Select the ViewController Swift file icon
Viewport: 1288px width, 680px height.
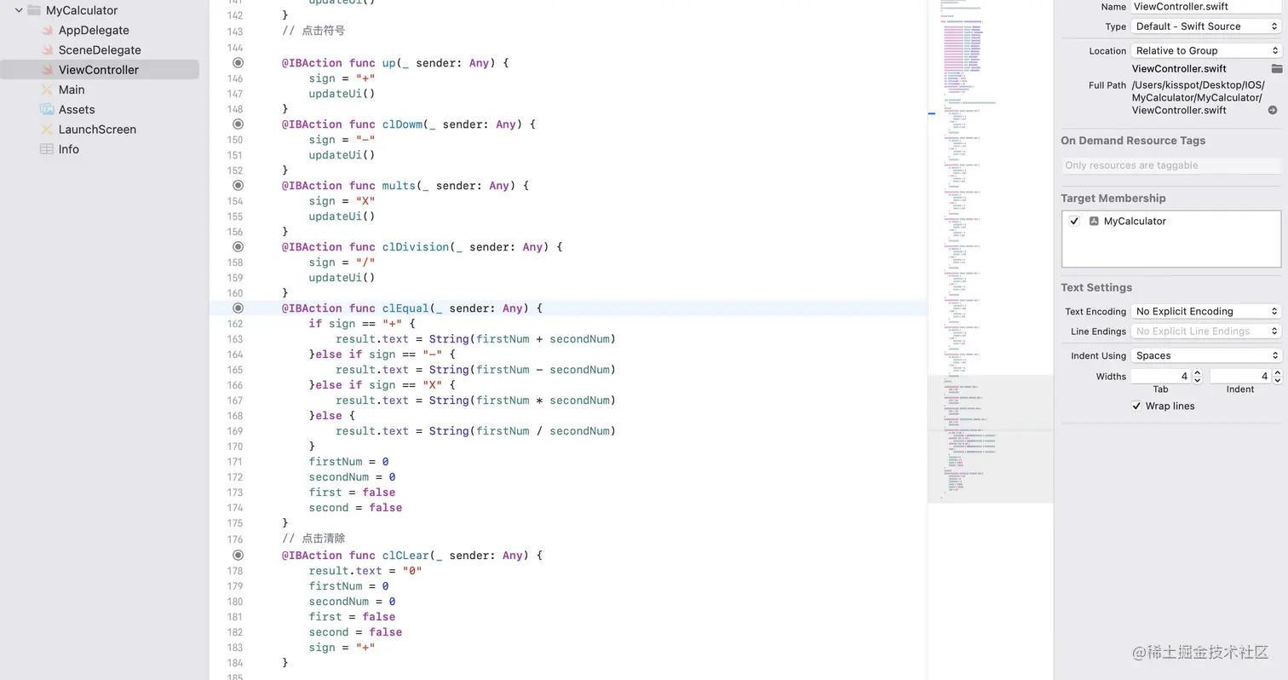click(47, 70)
